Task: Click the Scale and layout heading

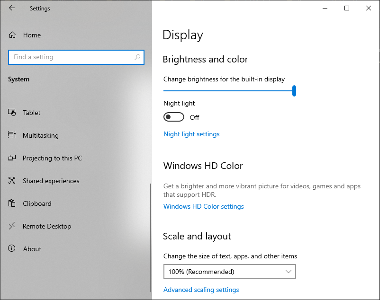Action: [197, 237]
